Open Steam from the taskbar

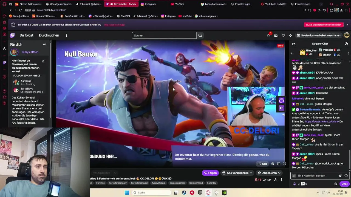tap(184, 193)
